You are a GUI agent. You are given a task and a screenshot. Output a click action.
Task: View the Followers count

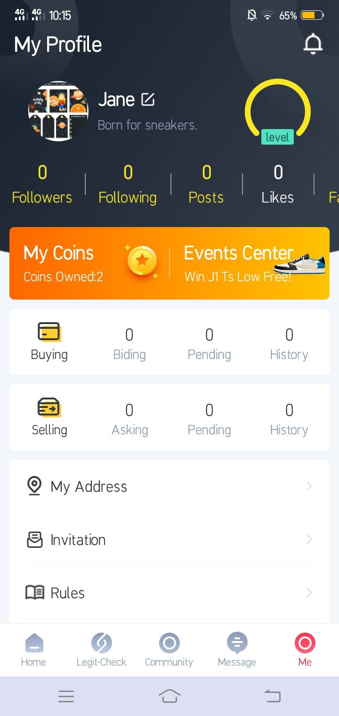point(42,185)
